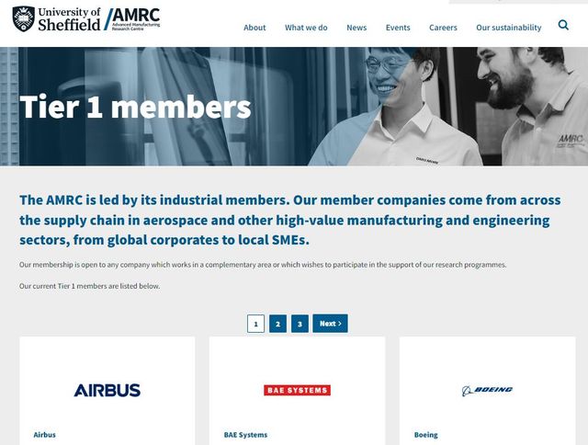
Task: Open the What we do menu
Action: 306,28
